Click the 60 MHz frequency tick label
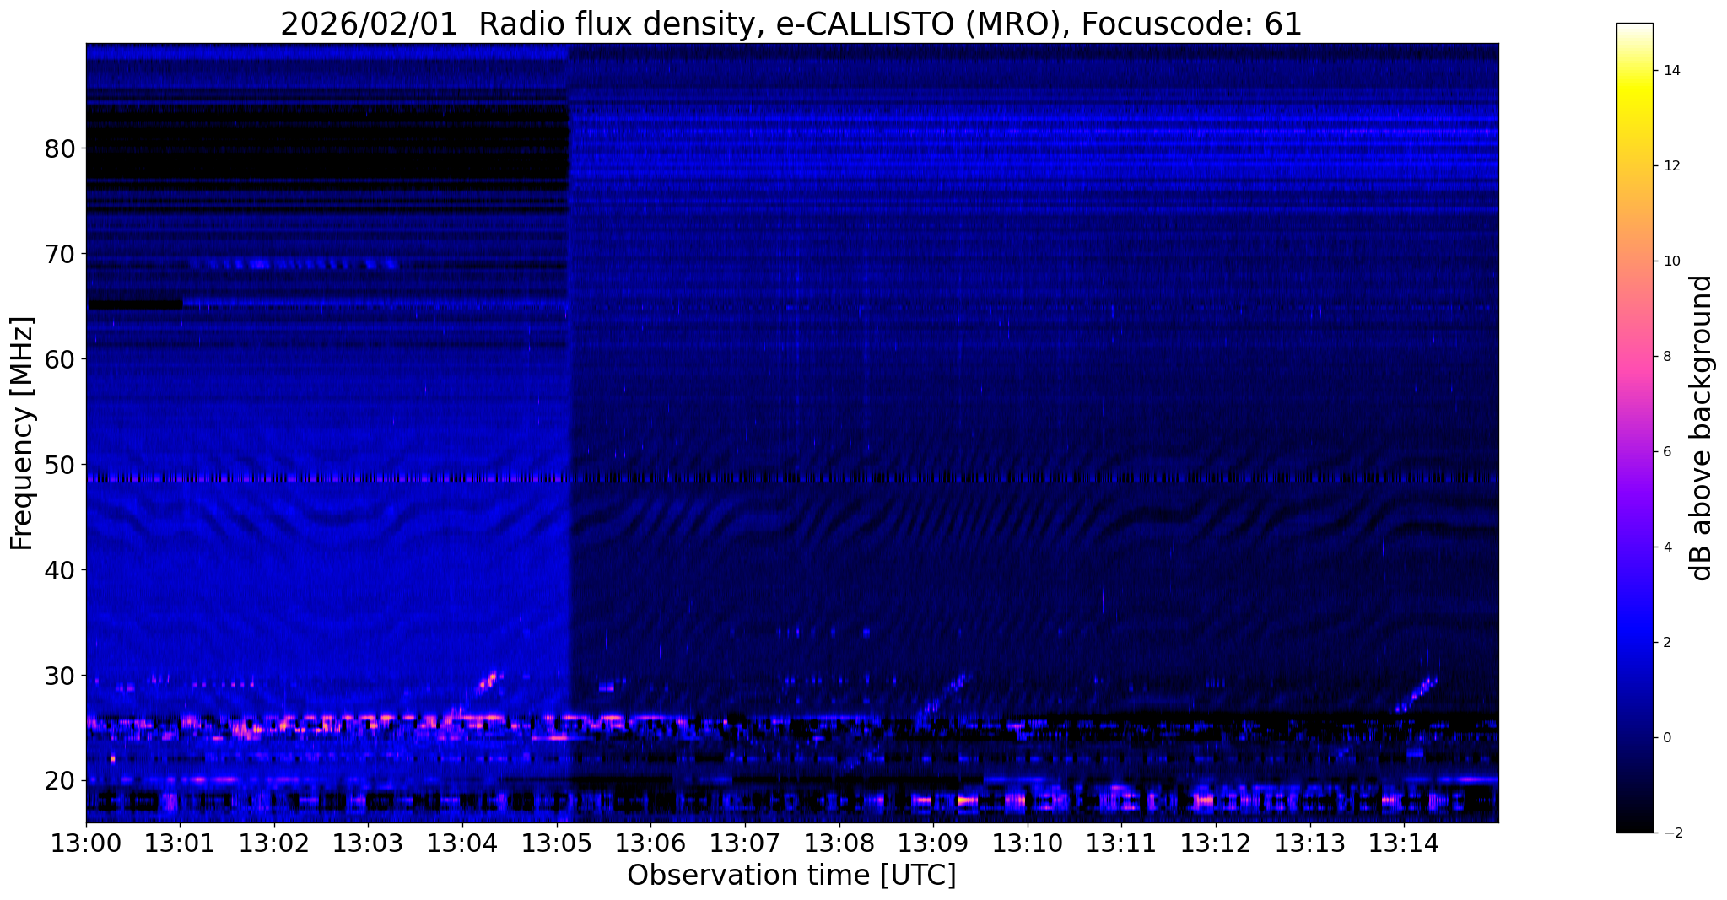Screen dimensions: 1727x900 tap(60, 359)
